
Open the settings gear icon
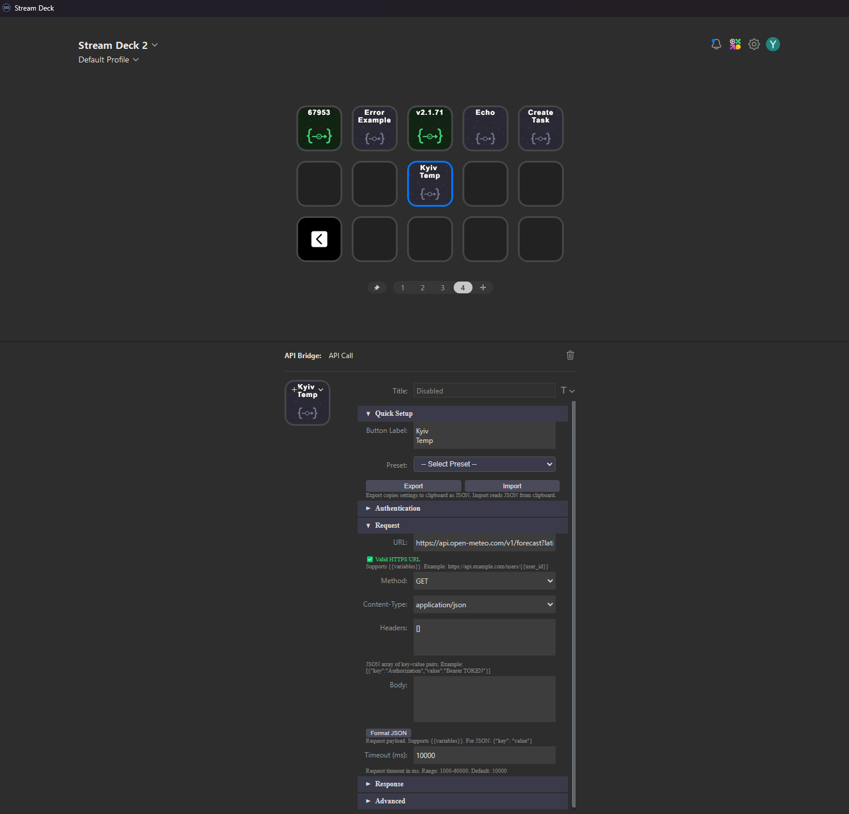tap(754, 44)
